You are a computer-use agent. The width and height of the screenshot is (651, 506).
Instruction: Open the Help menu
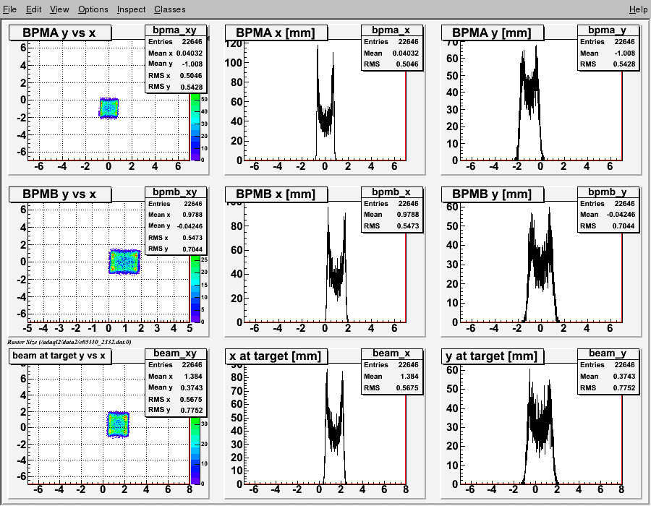coord(638,9)
